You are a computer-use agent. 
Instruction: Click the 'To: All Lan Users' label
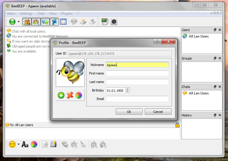(21, 125)
